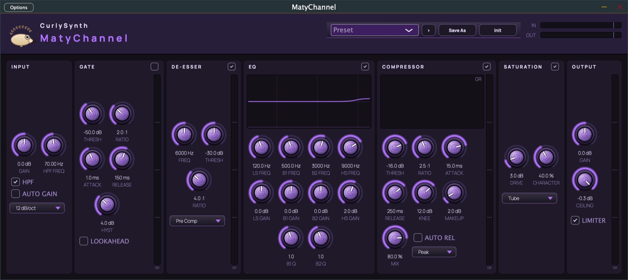Screen dimensions: 628x280
Task: Disable the Compressor section checkbox
Action: point(487,67)
